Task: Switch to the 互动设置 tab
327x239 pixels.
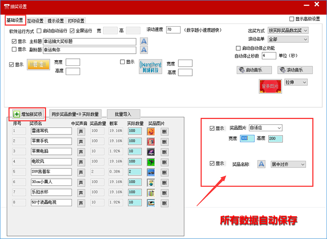Action: (x=35, y=21)
